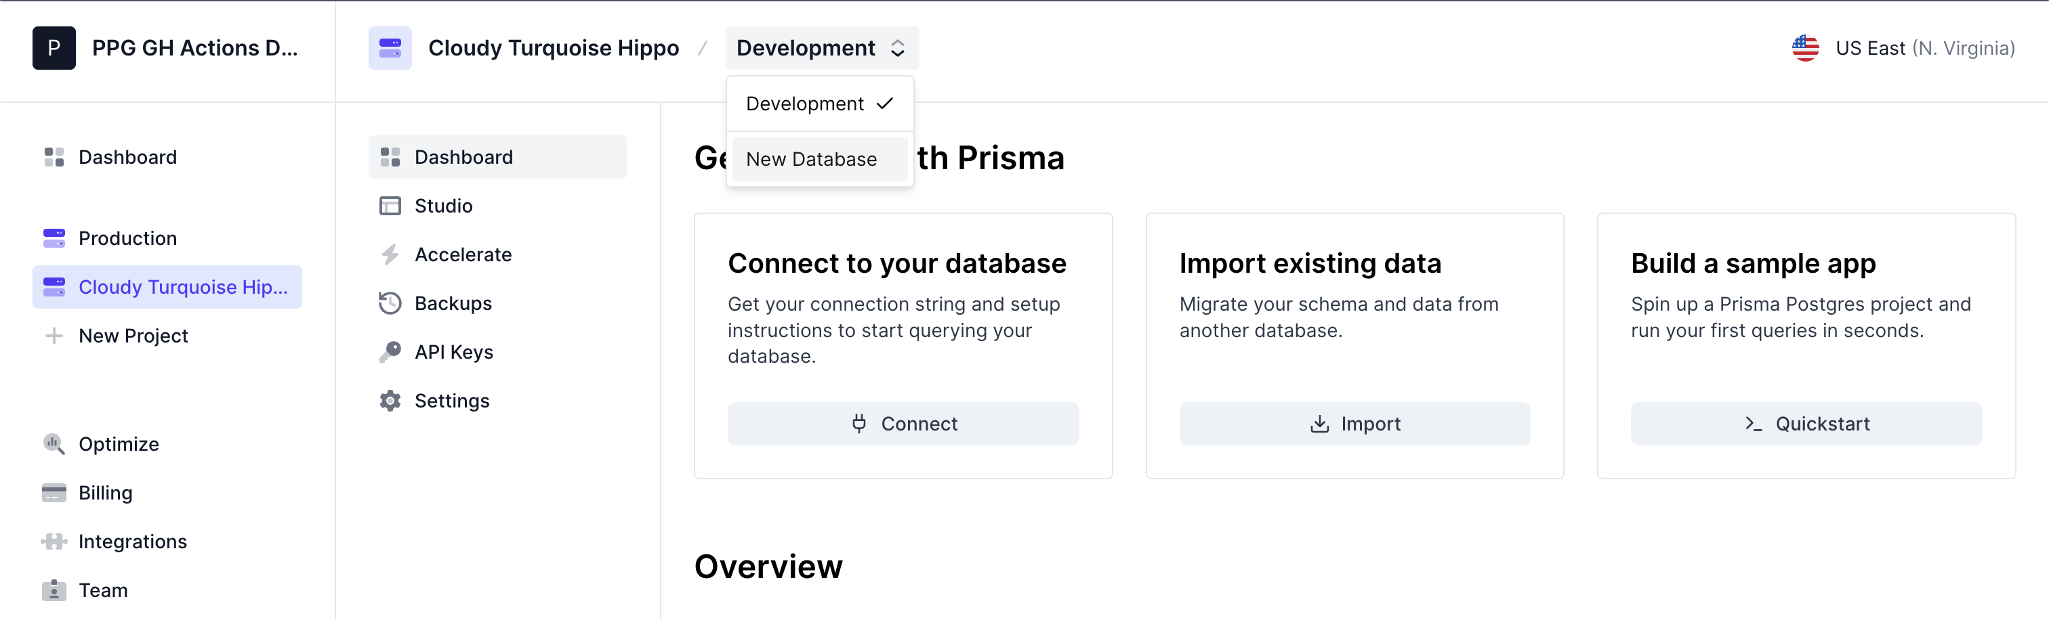This screenshot has height=620, width=2049.
Task: Click the Billing credit card icon
Action: coord(54,493)
